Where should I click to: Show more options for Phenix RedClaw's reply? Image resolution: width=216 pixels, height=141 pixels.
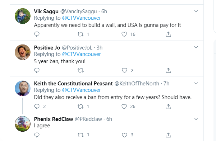coord(196,119)
